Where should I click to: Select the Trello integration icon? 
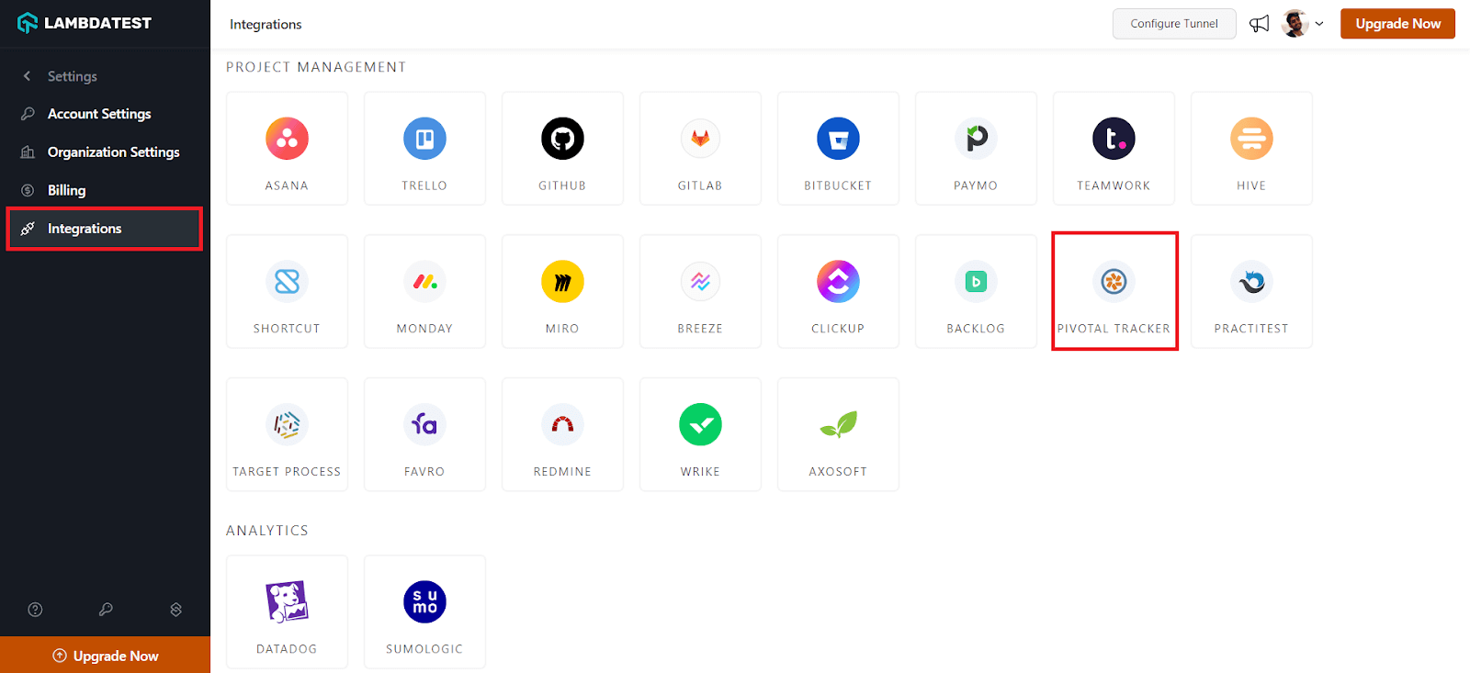424,139
